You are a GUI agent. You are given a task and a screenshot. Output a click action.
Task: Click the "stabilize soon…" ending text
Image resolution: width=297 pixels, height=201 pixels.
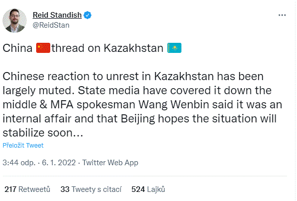click(x=43, y=132)
